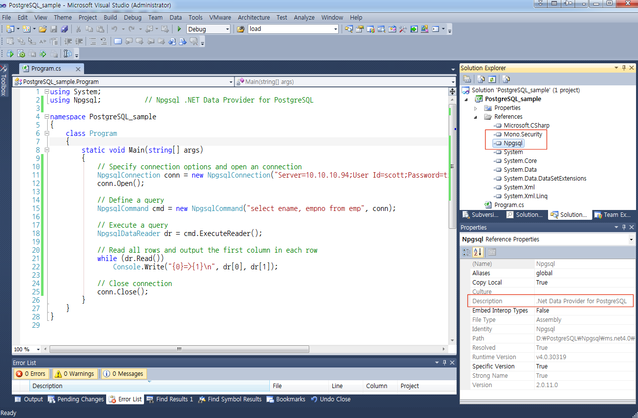Toggle the 0 Errors filter

[31, 374]
